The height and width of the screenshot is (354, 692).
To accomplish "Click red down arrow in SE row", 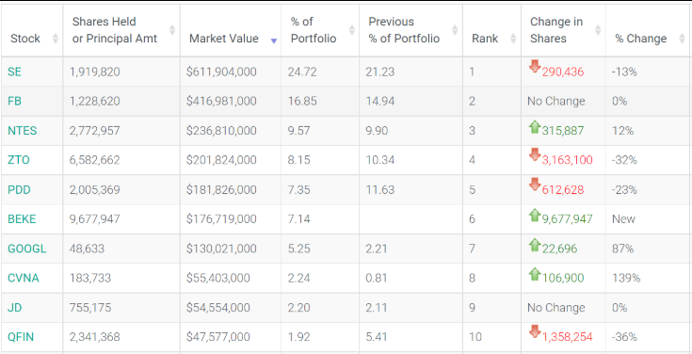I will point(535,67).
